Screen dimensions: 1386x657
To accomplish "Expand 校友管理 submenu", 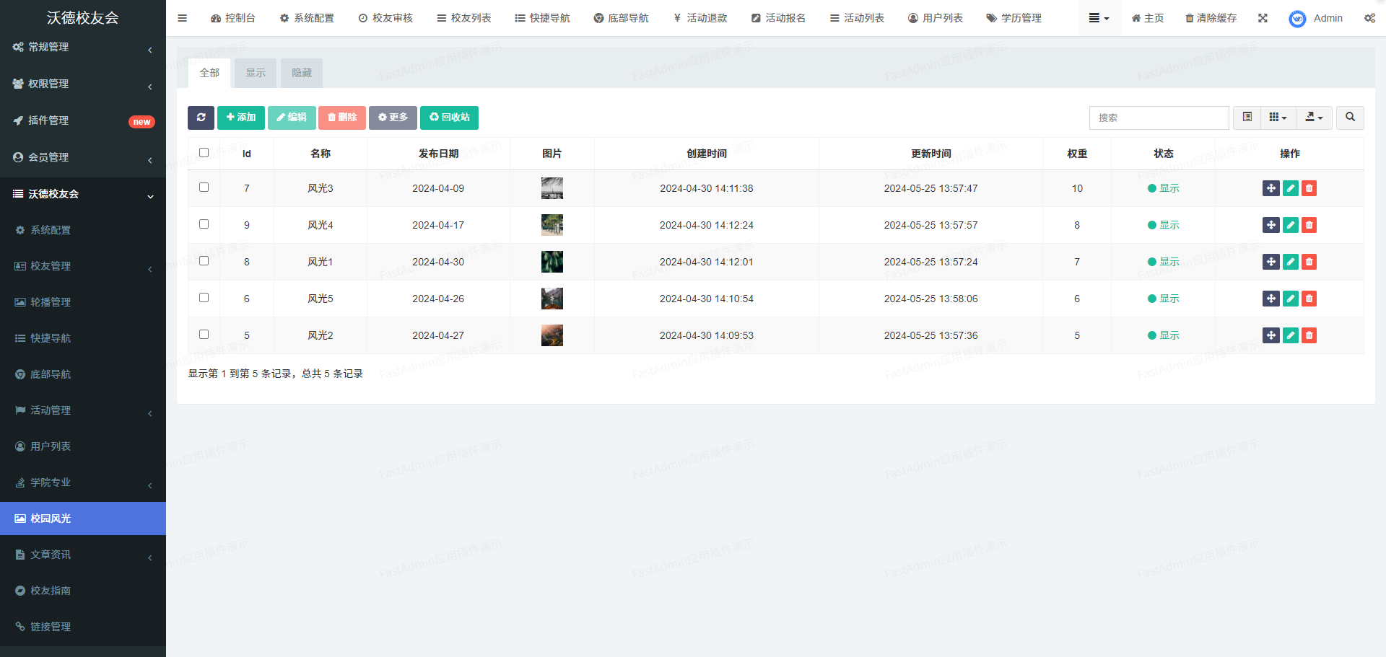I will [x=83, y=266].
